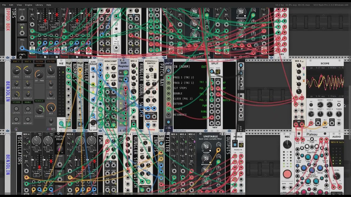Open the Library menu

click(x=39, y=5)
